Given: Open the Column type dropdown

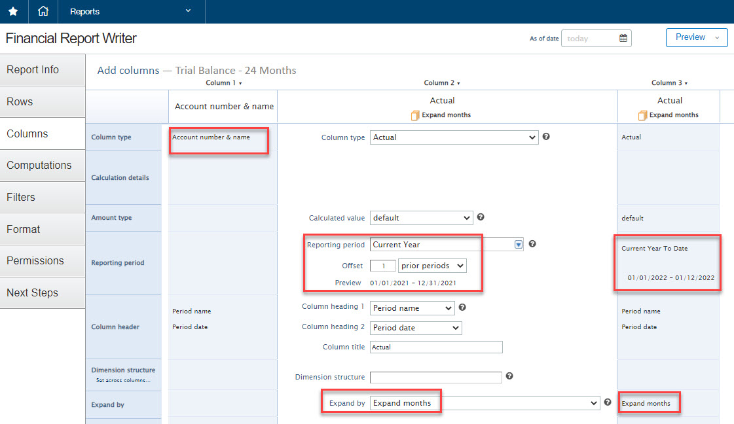Looking at the screenshot, I should [454, 137].
